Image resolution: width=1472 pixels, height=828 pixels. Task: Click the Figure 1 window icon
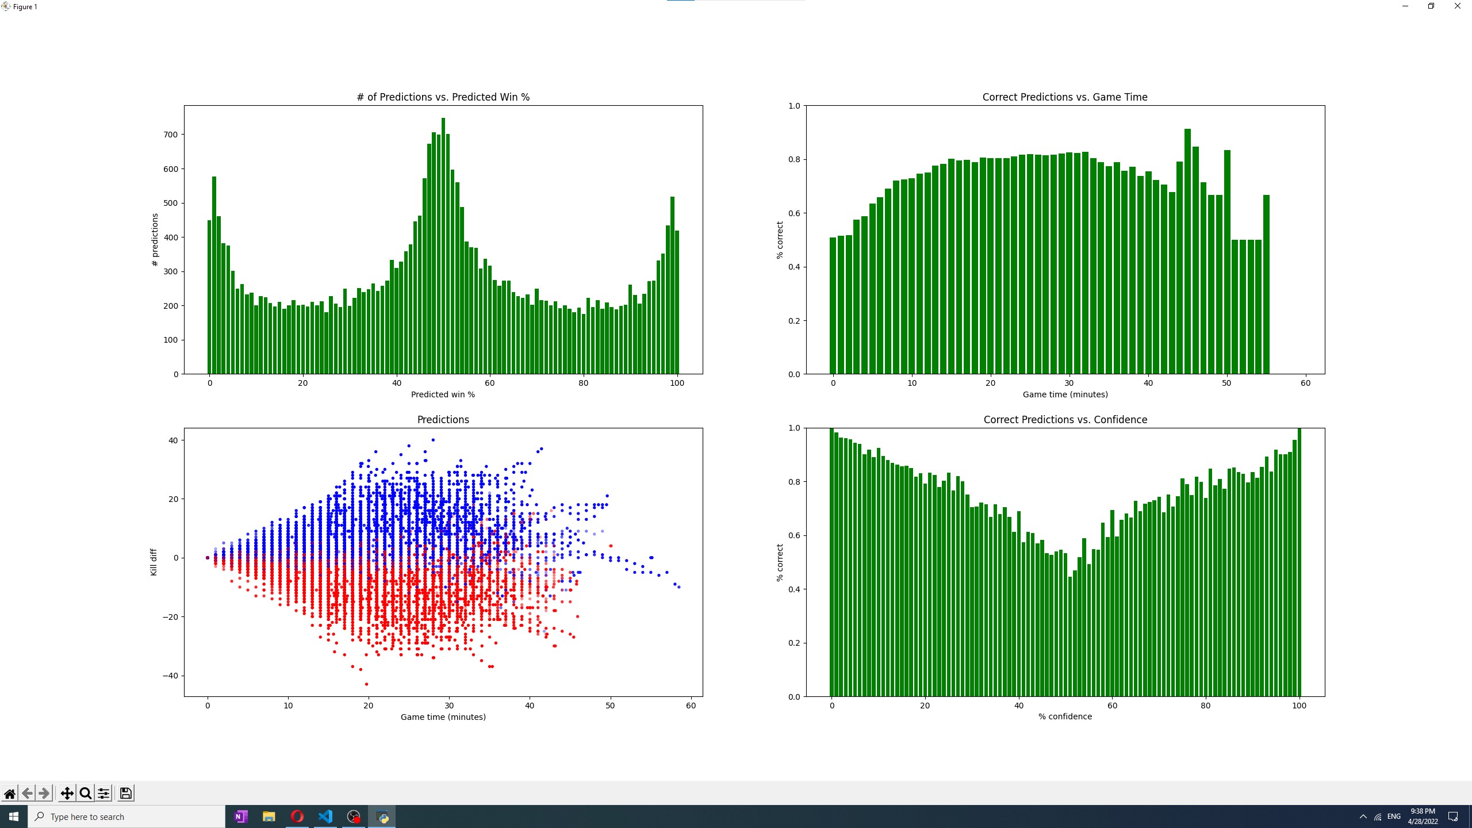point(6,6)
